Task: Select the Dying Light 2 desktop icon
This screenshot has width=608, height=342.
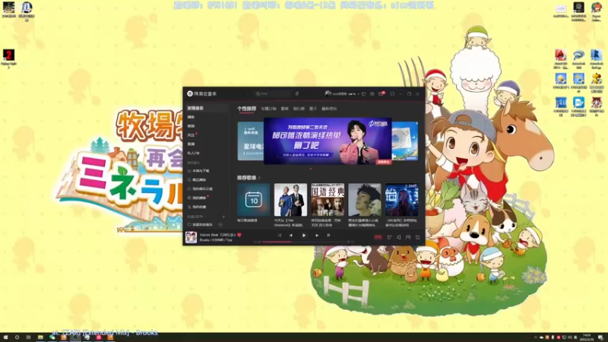Action: (8, 59)
